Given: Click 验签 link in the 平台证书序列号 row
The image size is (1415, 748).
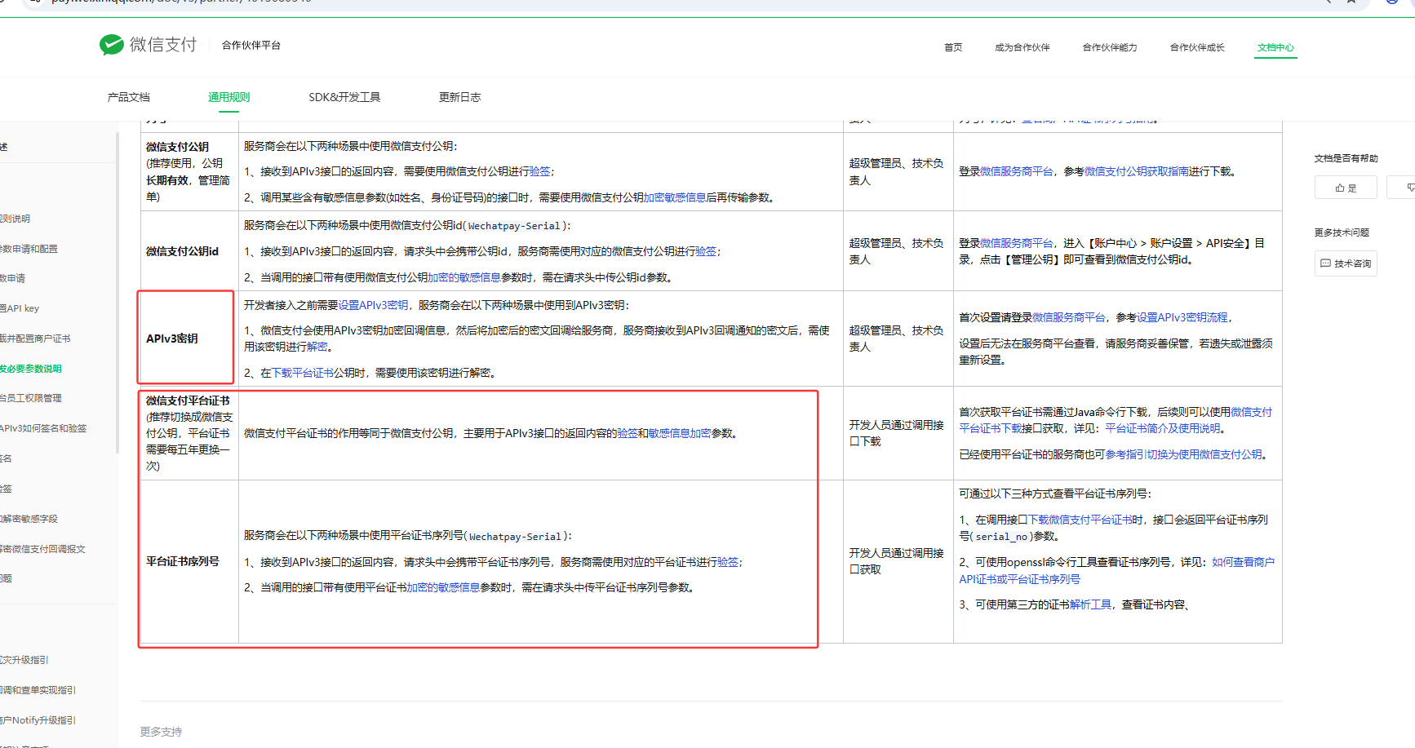Looking at the screenshot, I should click(x=728, y=562).
